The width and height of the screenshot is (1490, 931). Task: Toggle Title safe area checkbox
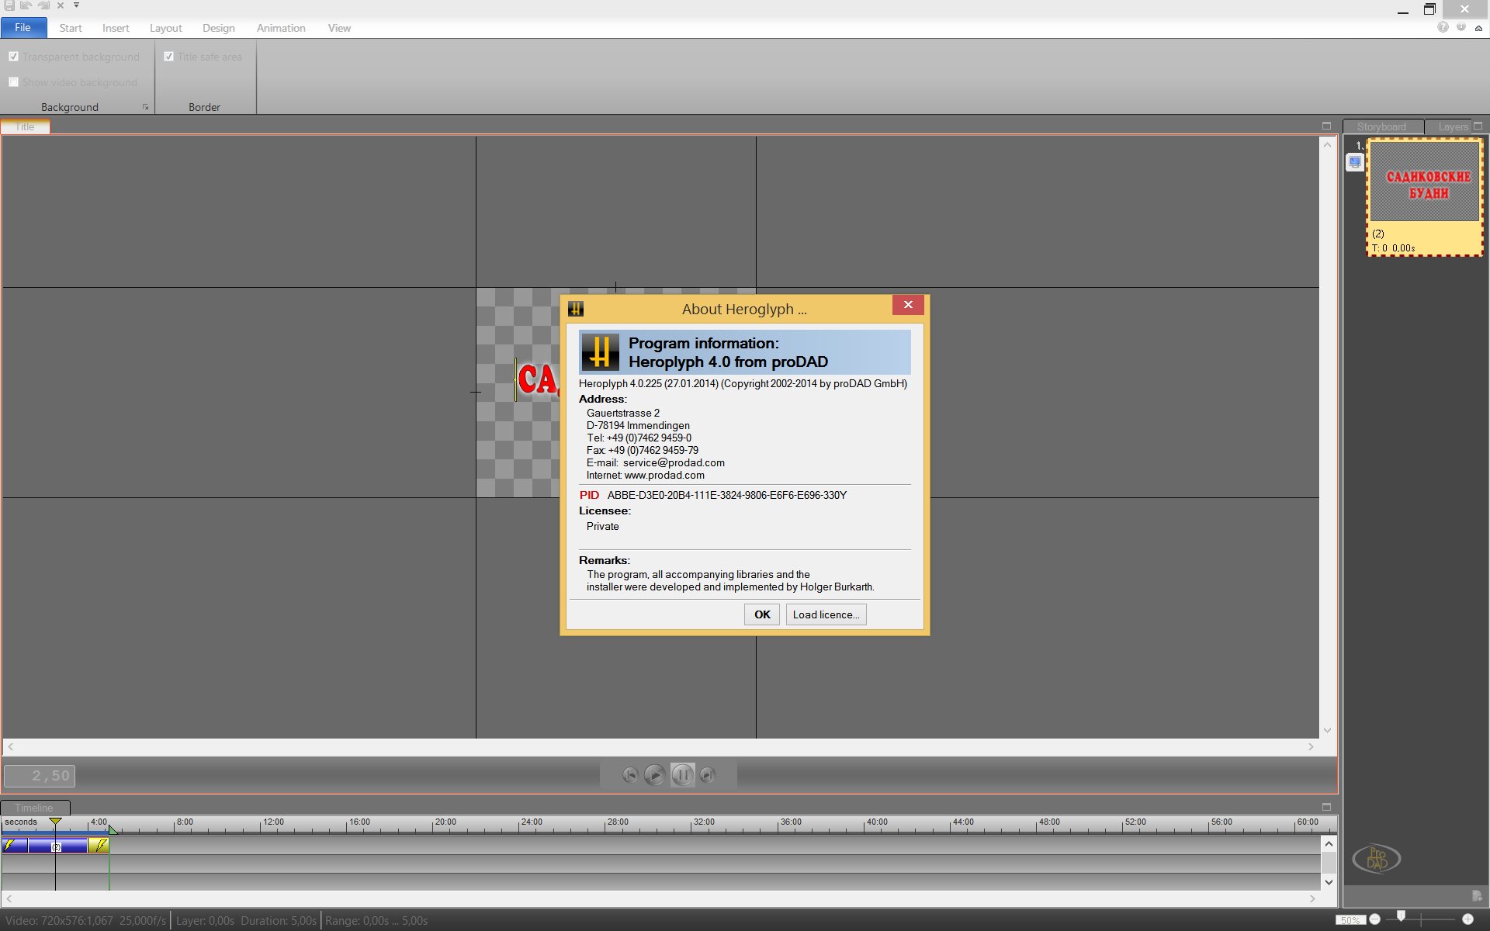tap(168, 57)
